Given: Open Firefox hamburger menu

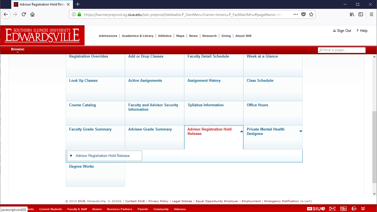Looking at the screenshot, I should tap(371, 15).
